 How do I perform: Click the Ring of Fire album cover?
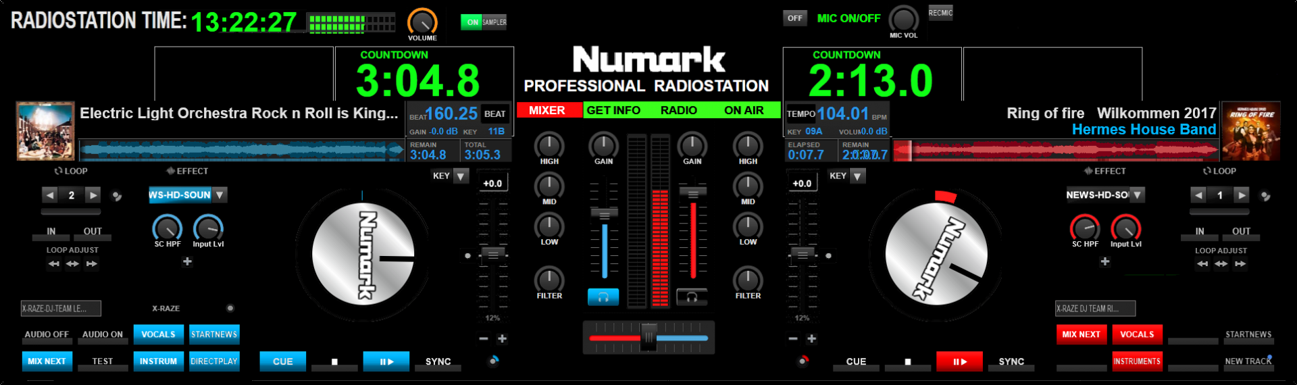click(x=1250, y=131)
